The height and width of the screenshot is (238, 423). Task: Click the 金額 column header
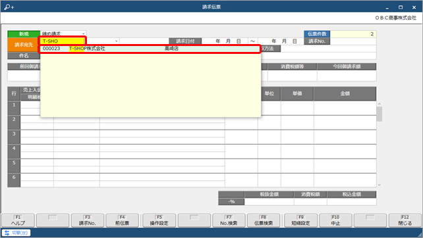pyautogui.click(x=345, y=94)
